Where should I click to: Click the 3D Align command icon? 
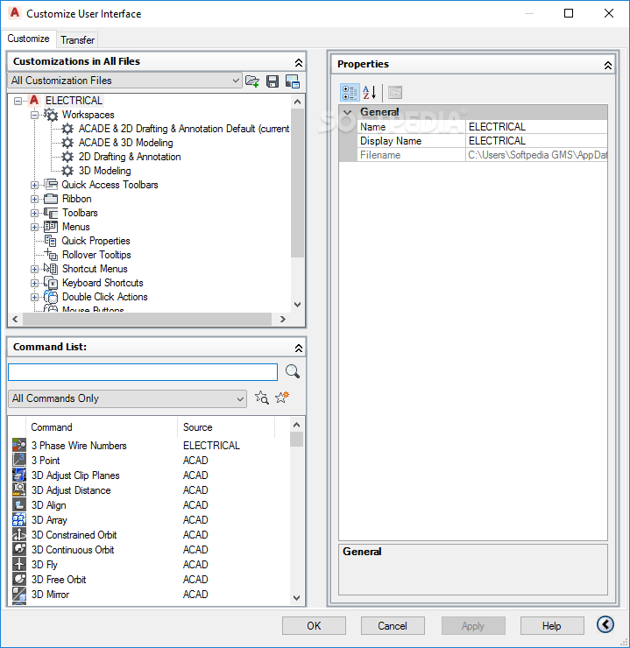(19, 504)
